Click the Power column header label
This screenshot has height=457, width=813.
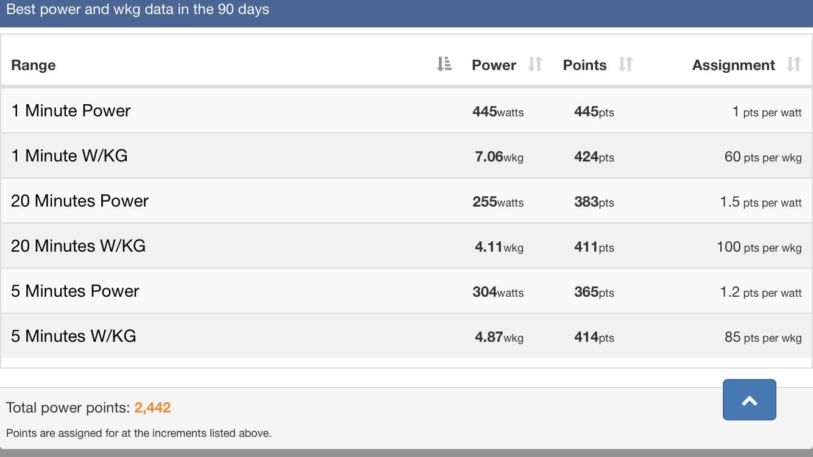pos(494,65)
